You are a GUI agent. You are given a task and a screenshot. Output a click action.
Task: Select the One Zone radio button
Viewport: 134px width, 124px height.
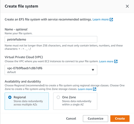pyautogui.click(x=58, y=97)
